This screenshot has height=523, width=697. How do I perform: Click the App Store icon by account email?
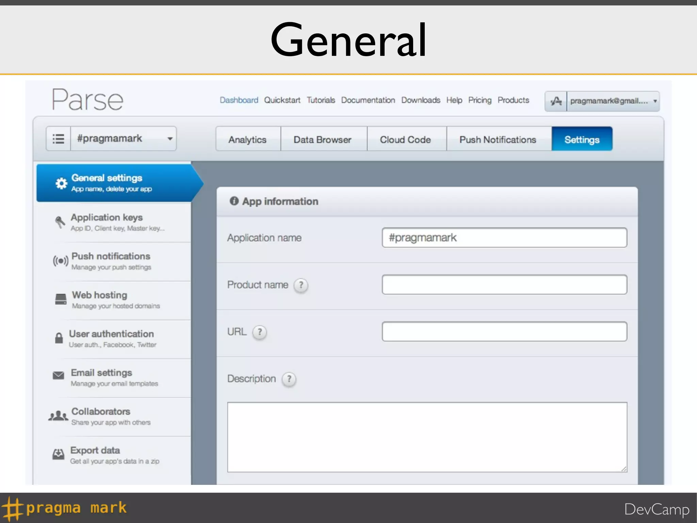[x=556, y=101]
